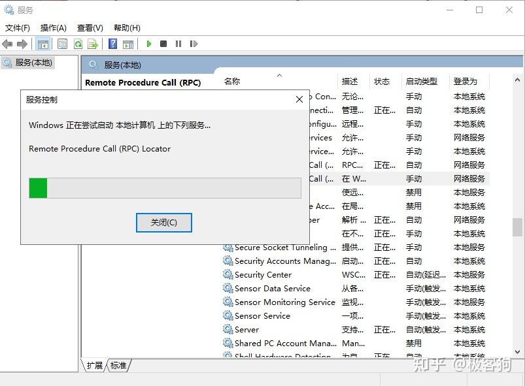Minimize the 服务 window
525x386 pixels.
click(x=450, y=10)
